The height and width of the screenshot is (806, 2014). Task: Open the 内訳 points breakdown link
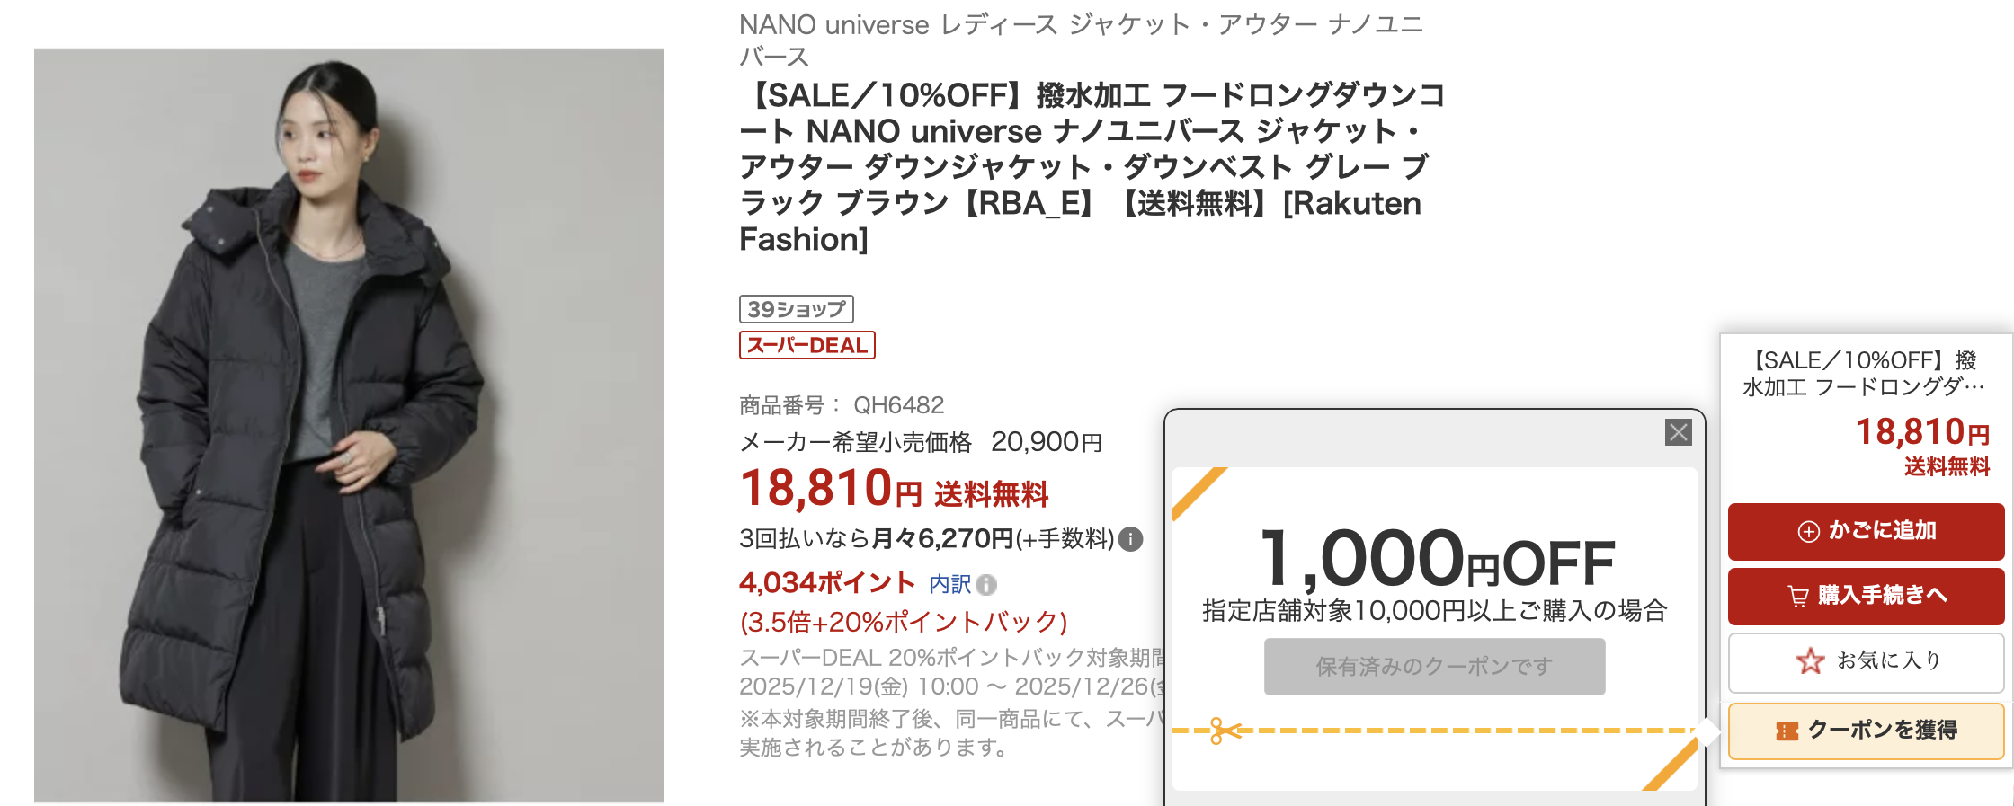pos(949,584)
